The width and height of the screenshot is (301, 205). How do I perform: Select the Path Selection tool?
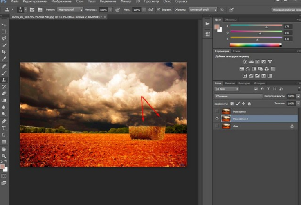point(4,135)
